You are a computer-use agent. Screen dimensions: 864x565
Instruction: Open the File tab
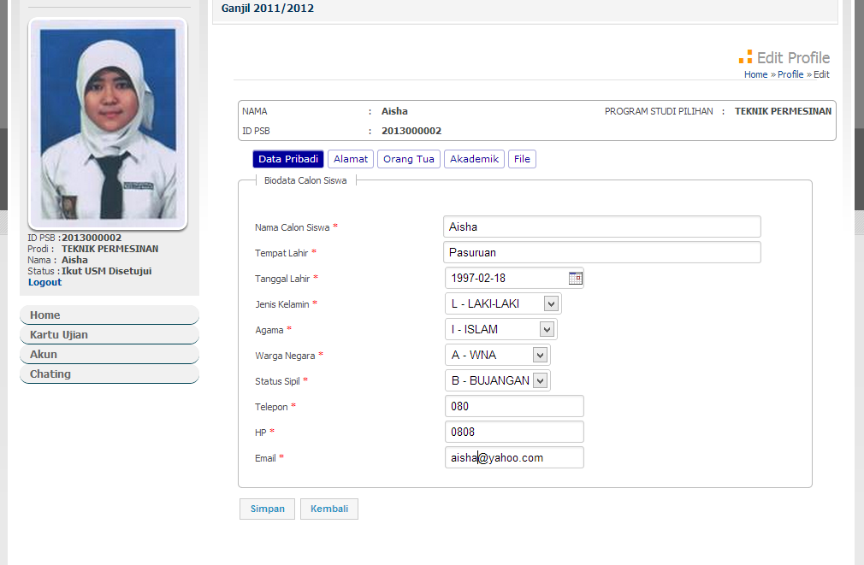522,158
